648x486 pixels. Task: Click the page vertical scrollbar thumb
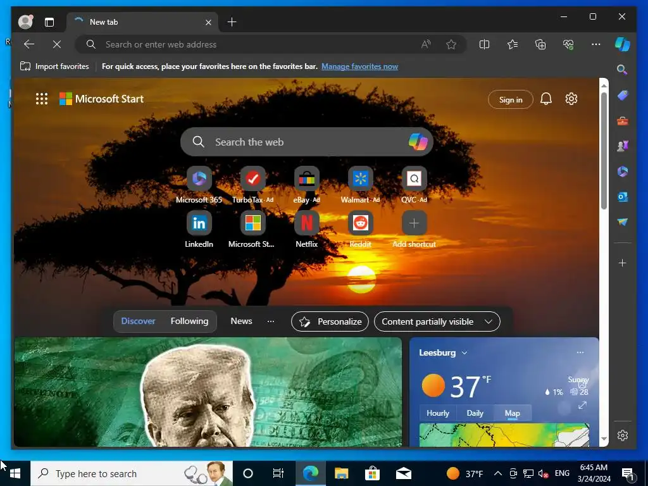click(x=604, y=151)
